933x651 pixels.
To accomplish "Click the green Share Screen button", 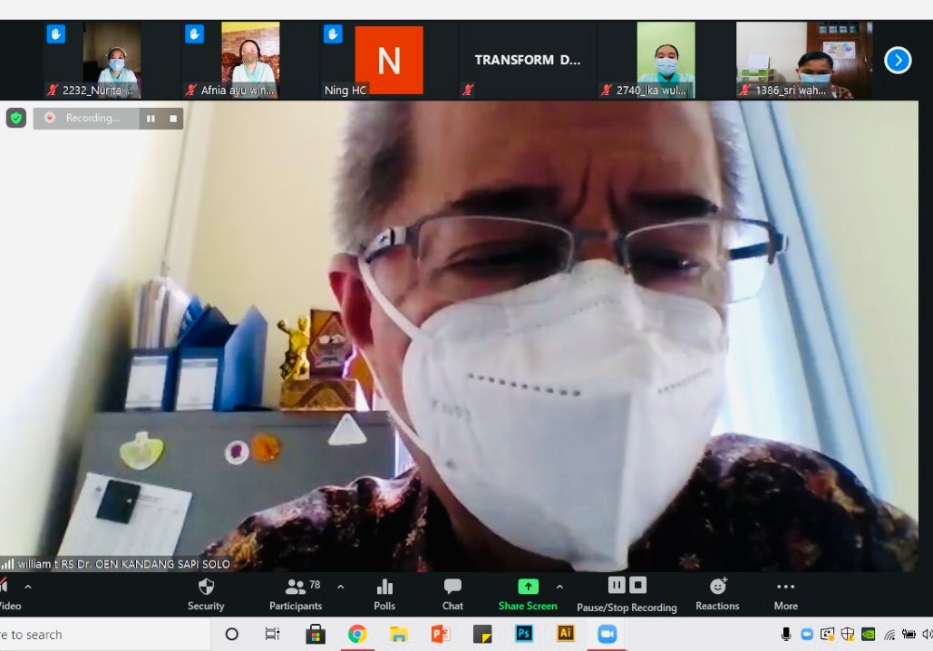I will point(528,593).
